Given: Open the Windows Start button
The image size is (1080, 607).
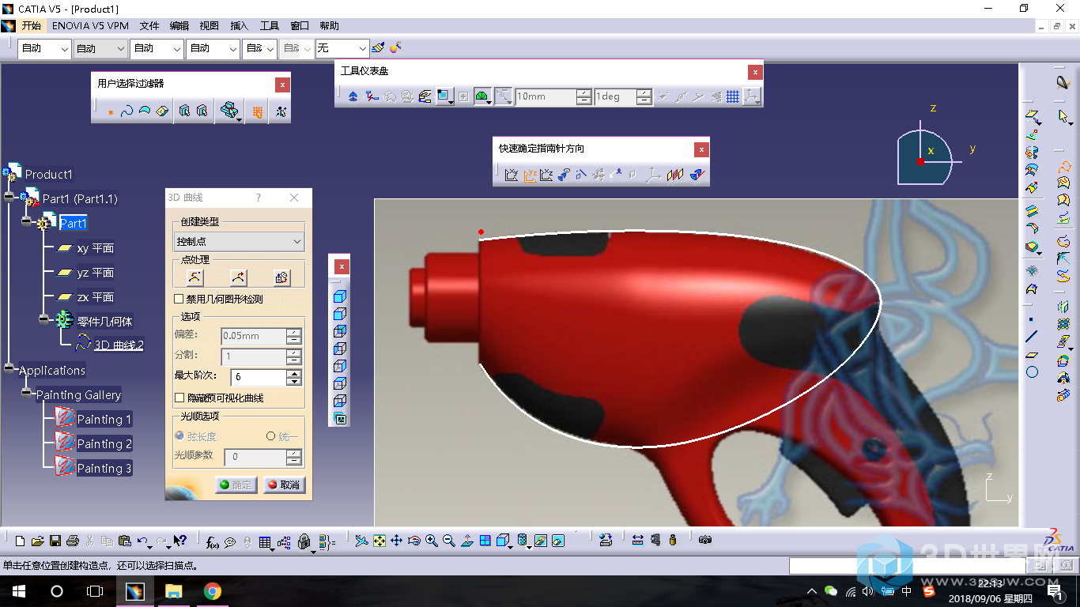Looking at the screenshot, I should pos(19,591).
